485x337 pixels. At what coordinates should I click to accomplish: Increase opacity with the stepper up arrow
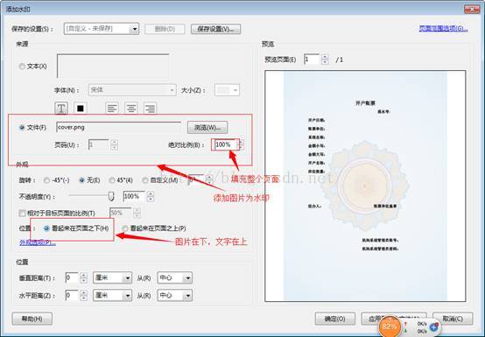pyautogui.click(x=151, y=193)
